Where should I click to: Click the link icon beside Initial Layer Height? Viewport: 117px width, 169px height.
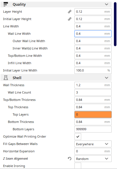tap(70, 19)
